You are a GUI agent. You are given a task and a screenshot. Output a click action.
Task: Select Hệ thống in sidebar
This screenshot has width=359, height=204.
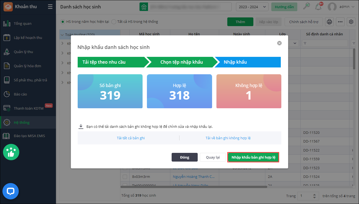28,122
